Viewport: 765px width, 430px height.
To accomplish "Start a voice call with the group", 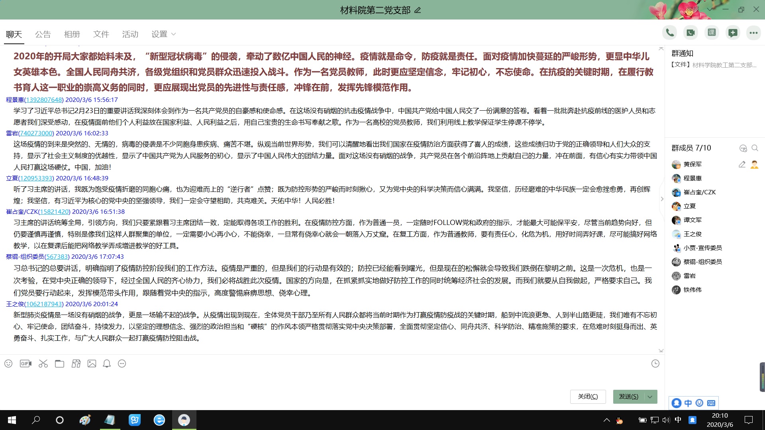I will (670, 33).
